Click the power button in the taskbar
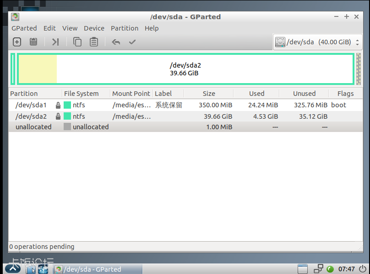Viewport: 370px width, 274px height. [x=362, y=269]
